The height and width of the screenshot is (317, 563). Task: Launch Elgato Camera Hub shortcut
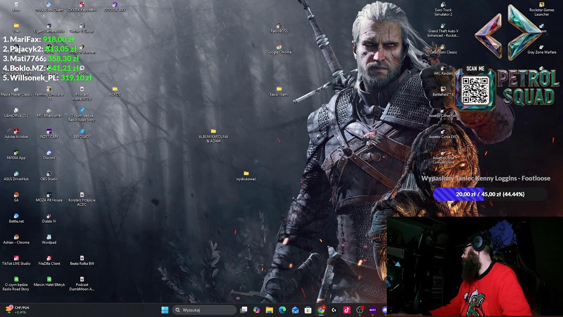pyautogui.click(x=49, y=28)
